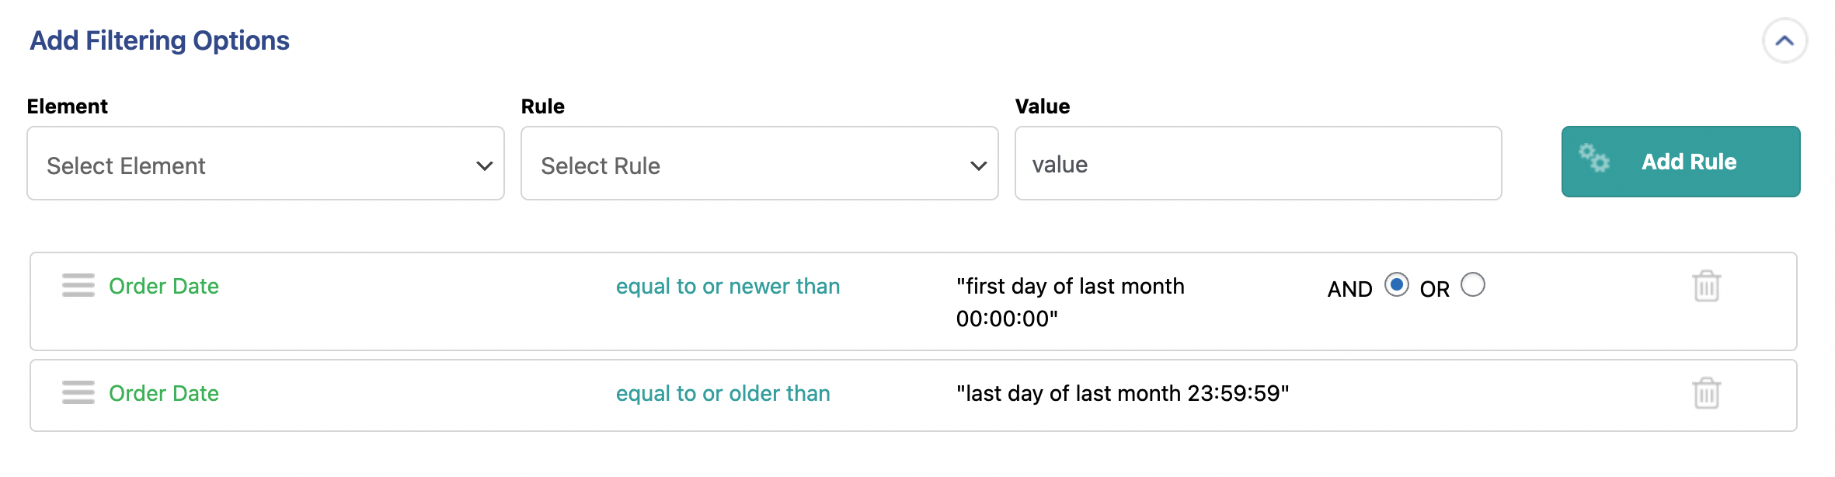The height and width of the screenshot is (477, 1835).
Task: Delete the "older than" rule with trash icon
Action: pos(1706,393)
